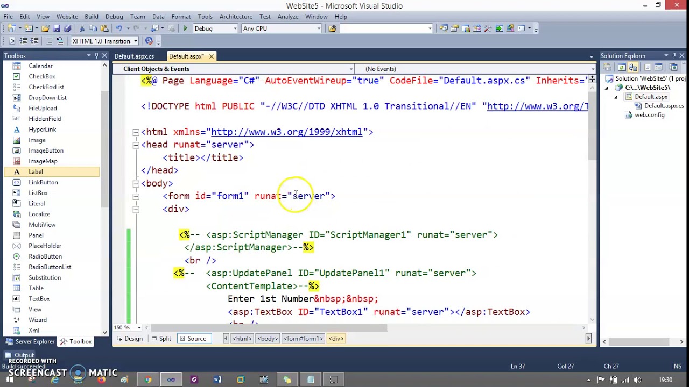Click the empty search combo box in toolbar

386,28
